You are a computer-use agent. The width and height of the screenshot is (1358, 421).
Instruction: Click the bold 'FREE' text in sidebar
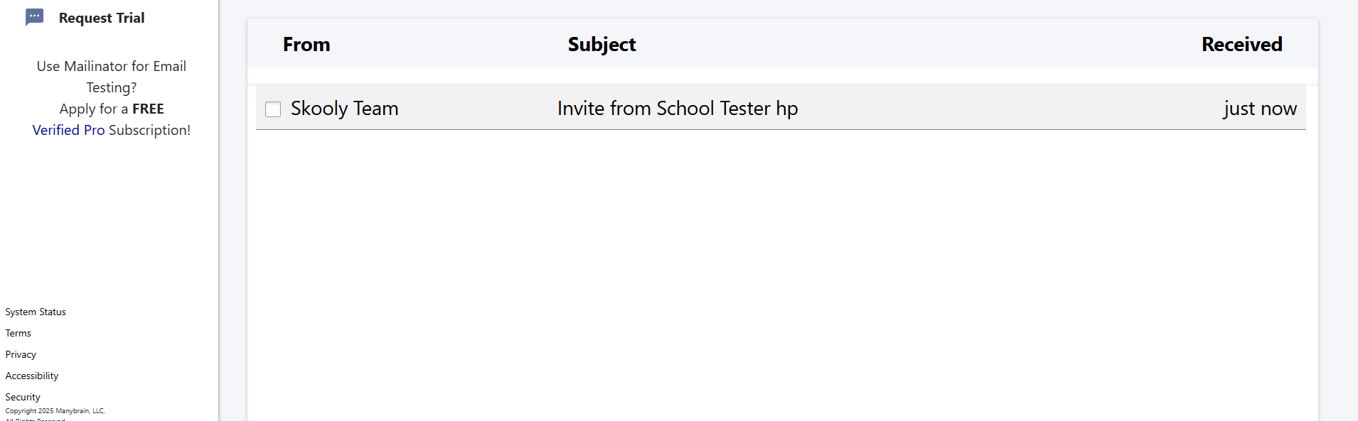148,109
